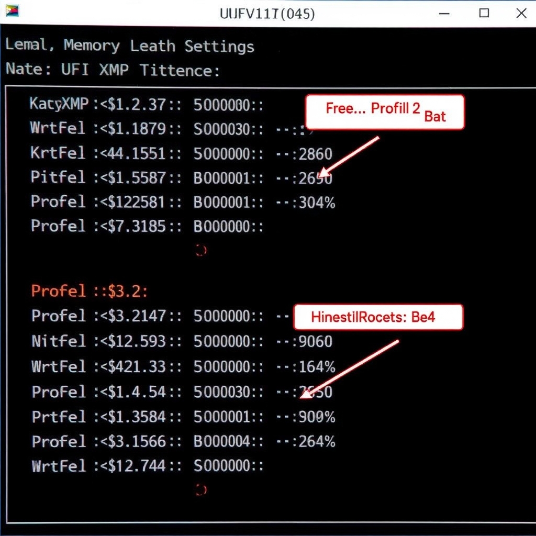Select the value :<$1.1879::
The image size is (536, 536).
pyautogui.click(x=137, y=129)
